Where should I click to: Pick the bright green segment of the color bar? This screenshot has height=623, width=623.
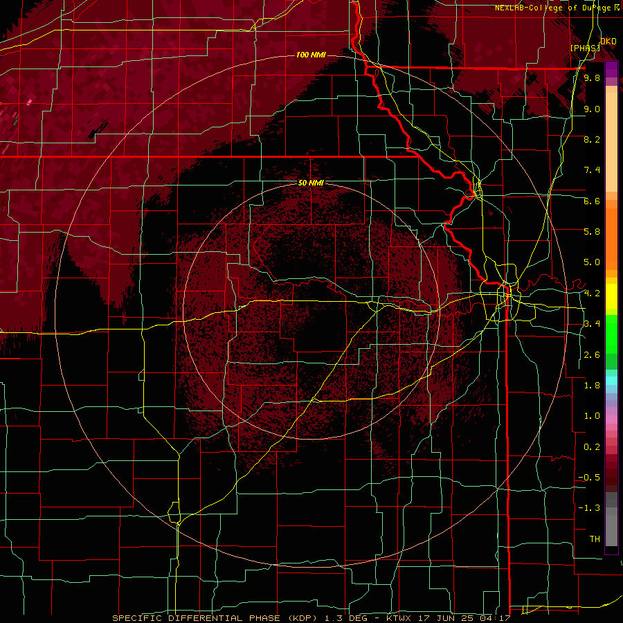(x=611, y=335)
